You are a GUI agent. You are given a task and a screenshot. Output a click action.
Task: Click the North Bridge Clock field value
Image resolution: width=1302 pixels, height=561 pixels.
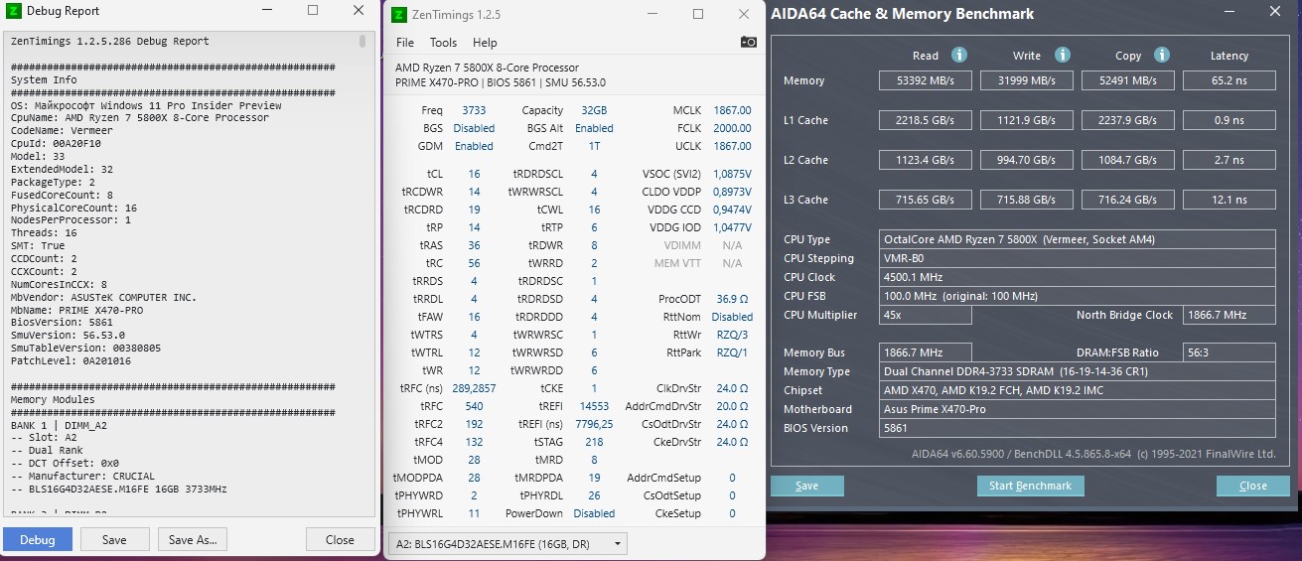(x=1230, y=315)
